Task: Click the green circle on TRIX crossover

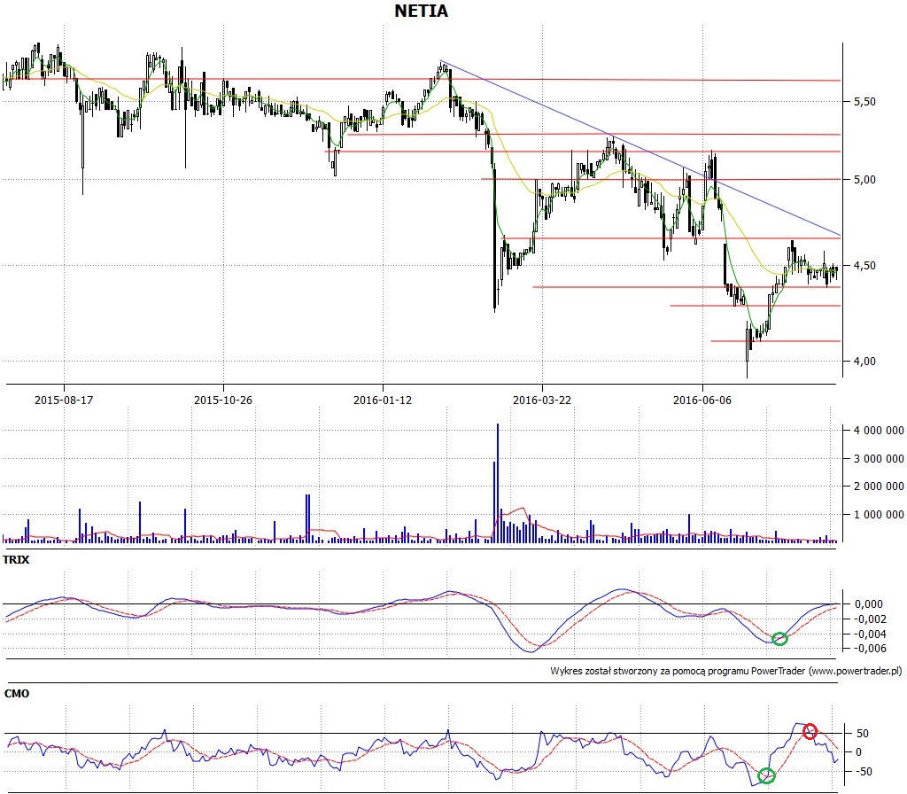Action: 779,639
